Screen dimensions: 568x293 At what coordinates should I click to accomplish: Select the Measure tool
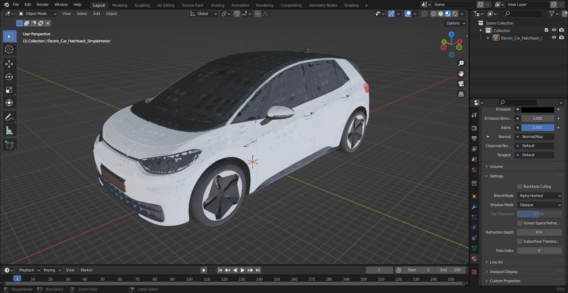point(9,131)
